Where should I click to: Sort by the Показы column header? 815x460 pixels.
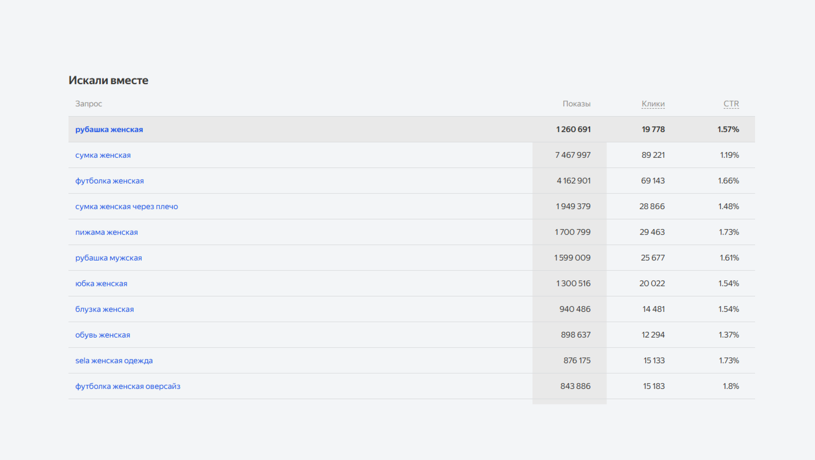coord(576,104)
